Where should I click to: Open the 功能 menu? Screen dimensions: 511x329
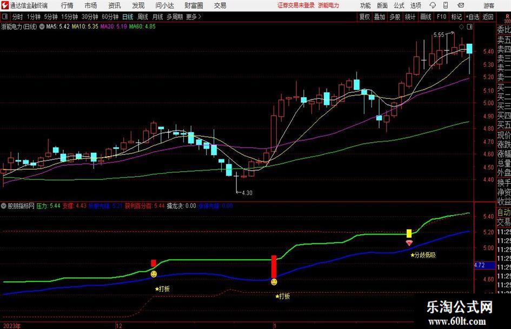[x=366, y=5]
